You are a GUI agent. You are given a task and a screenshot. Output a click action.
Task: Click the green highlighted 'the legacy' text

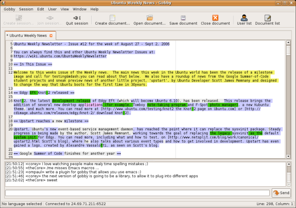tap(220, 133)
